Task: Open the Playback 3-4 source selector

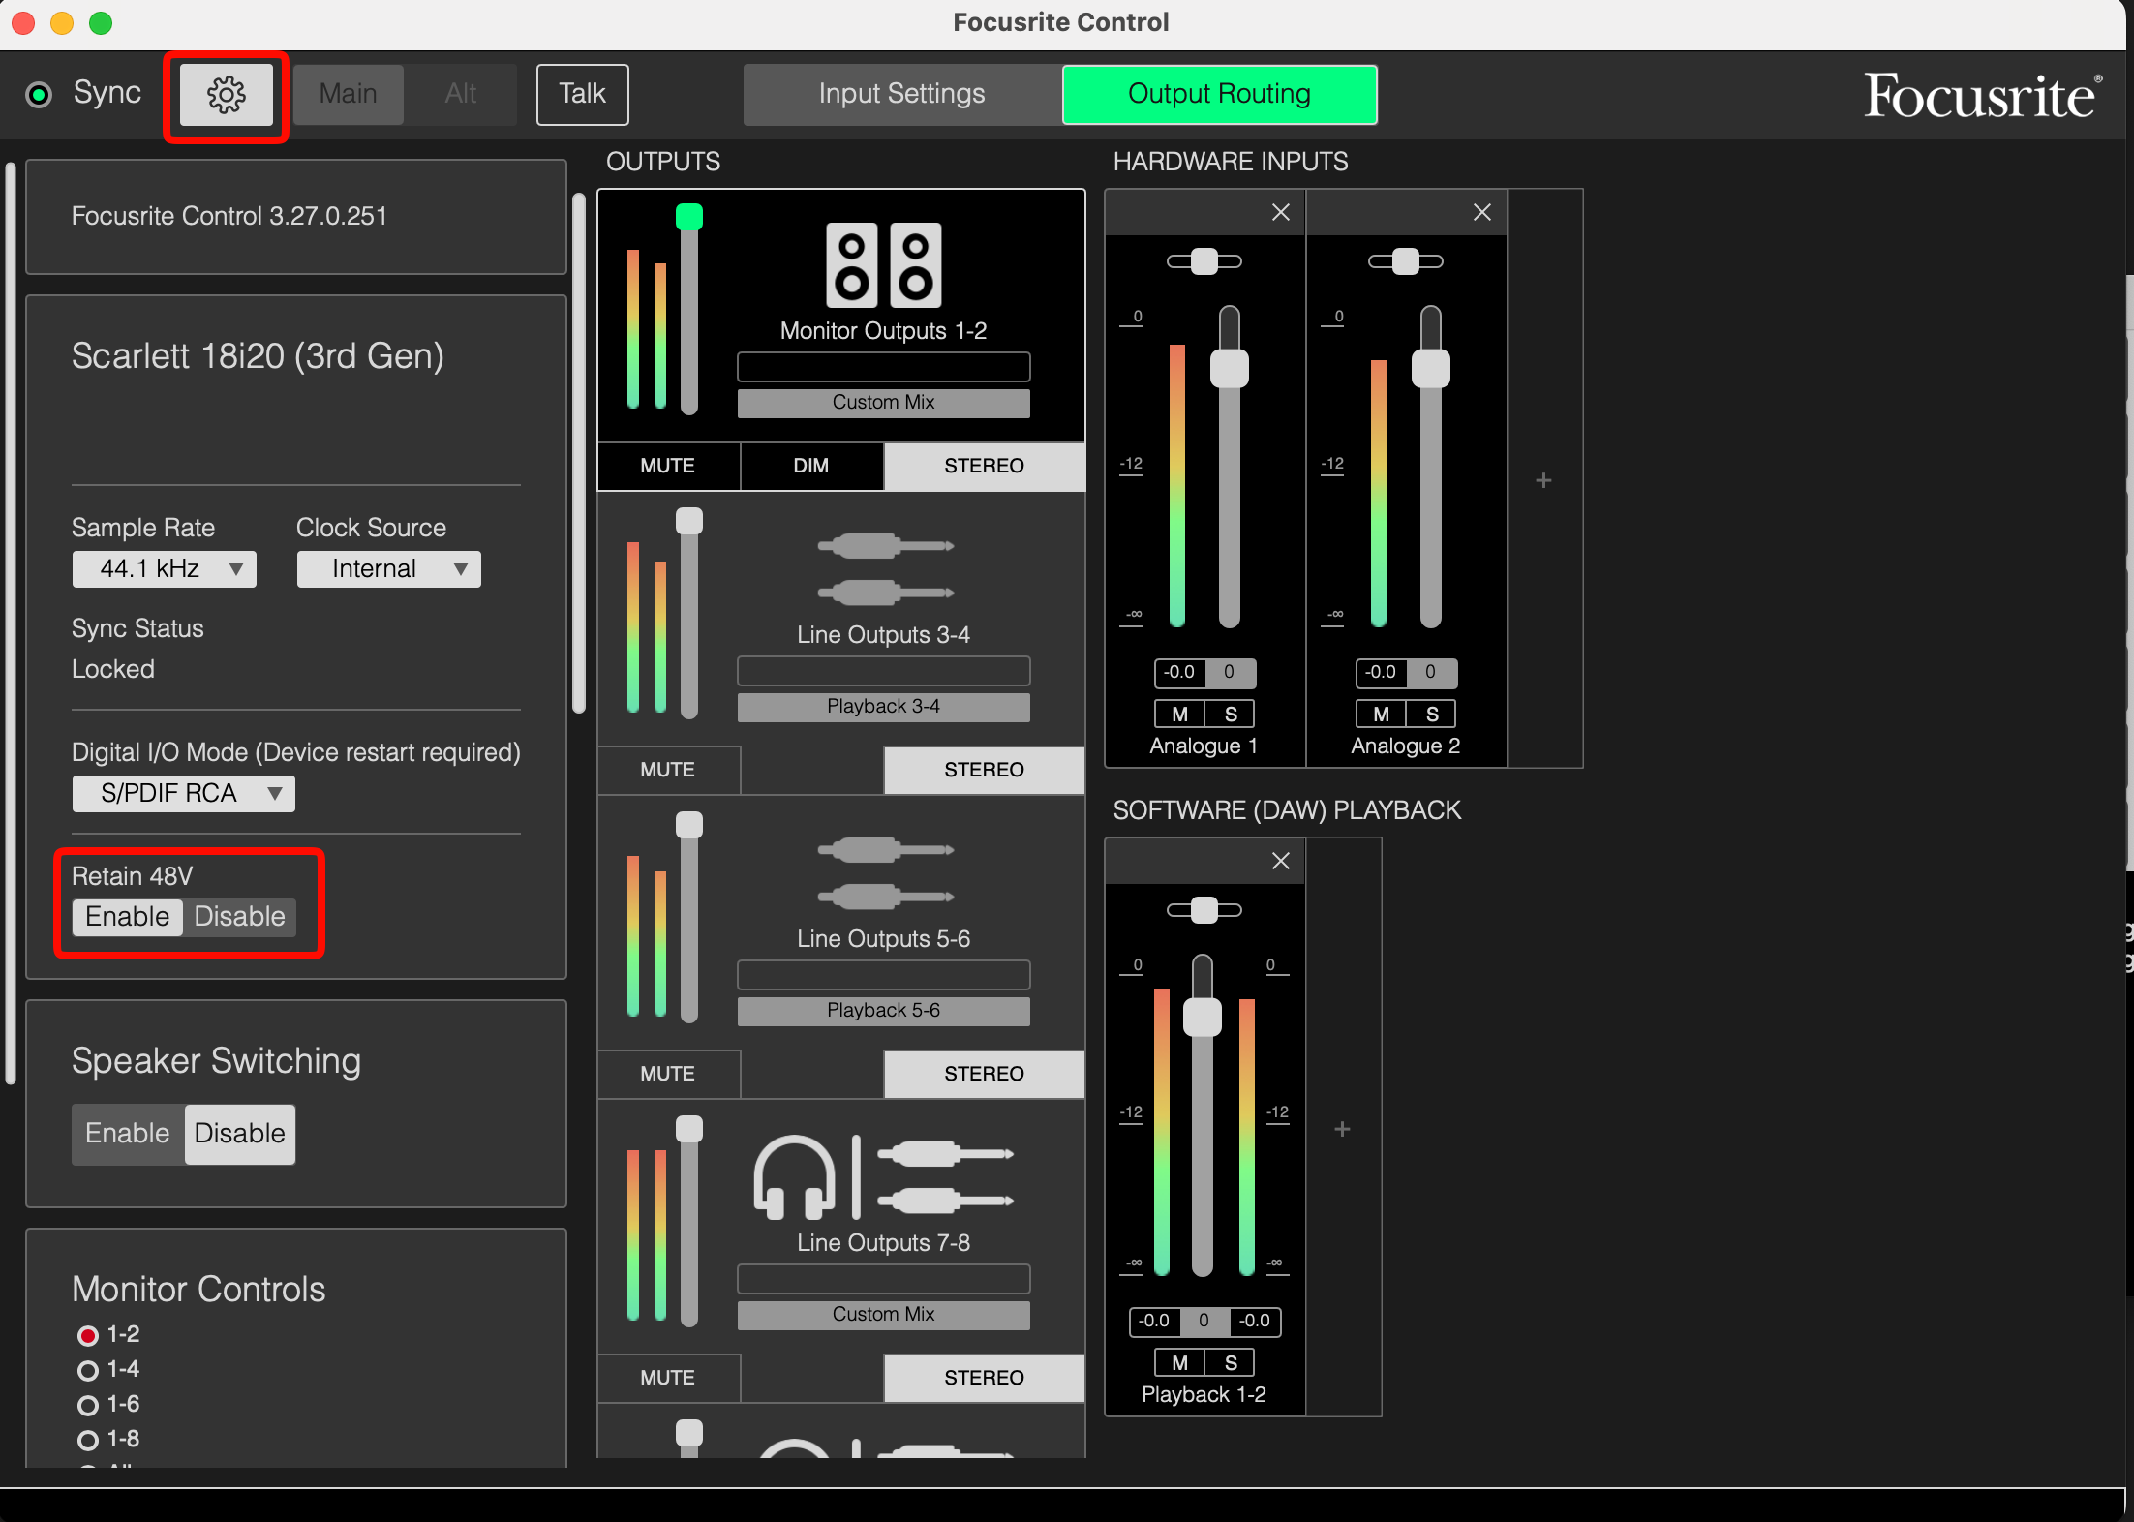Action: (883, 707)
